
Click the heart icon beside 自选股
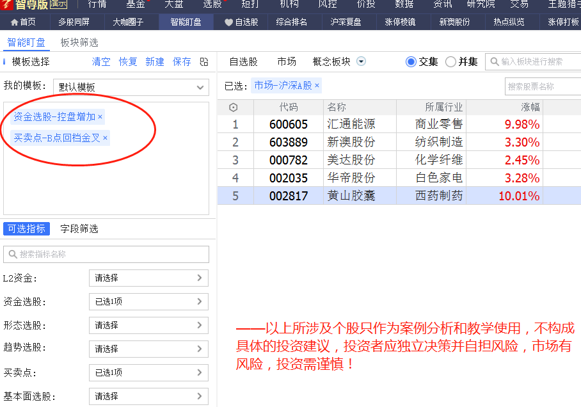click(228, 22)
